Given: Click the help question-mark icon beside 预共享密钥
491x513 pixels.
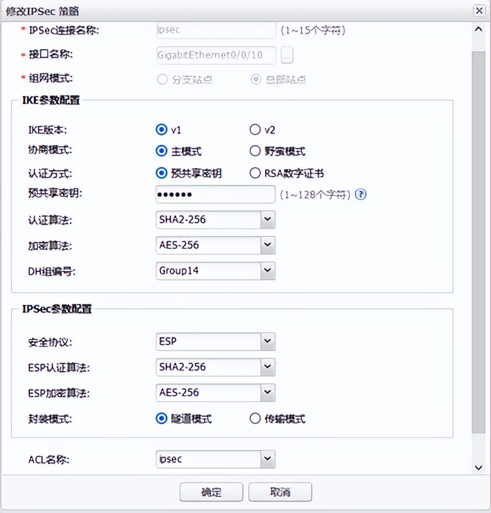Looking at the screenshot, I should (360, 195).
